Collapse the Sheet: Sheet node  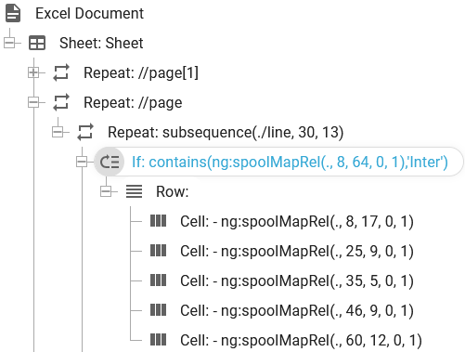[x=9, y=43]
